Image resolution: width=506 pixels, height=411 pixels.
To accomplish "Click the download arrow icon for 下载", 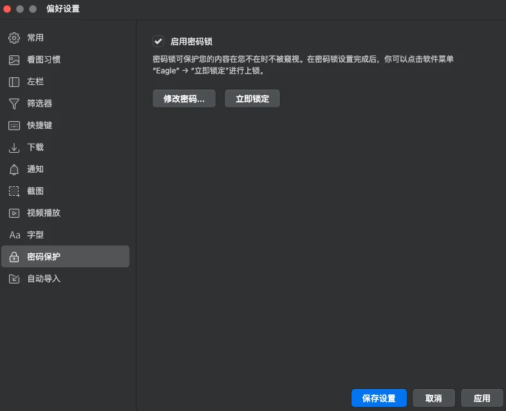I will click(x=14, y=148).
